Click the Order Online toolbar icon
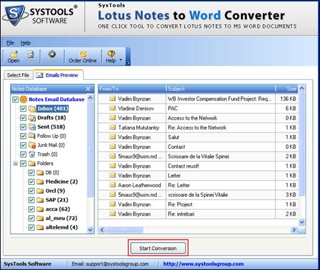 click(x=82, y=57)
